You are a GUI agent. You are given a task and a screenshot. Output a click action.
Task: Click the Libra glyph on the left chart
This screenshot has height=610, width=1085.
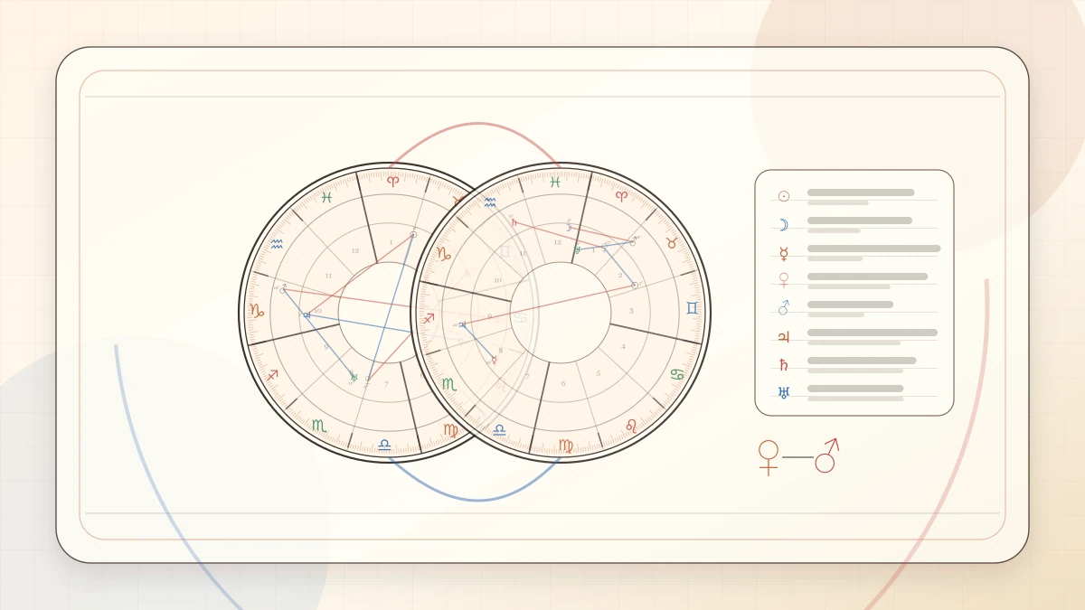(384, 445)
